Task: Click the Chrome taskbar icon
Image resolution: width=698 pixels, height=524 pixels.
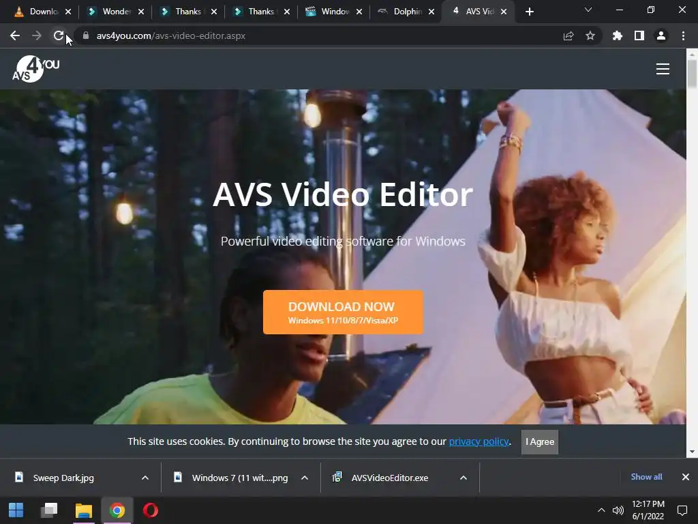Action: (117, 510)
